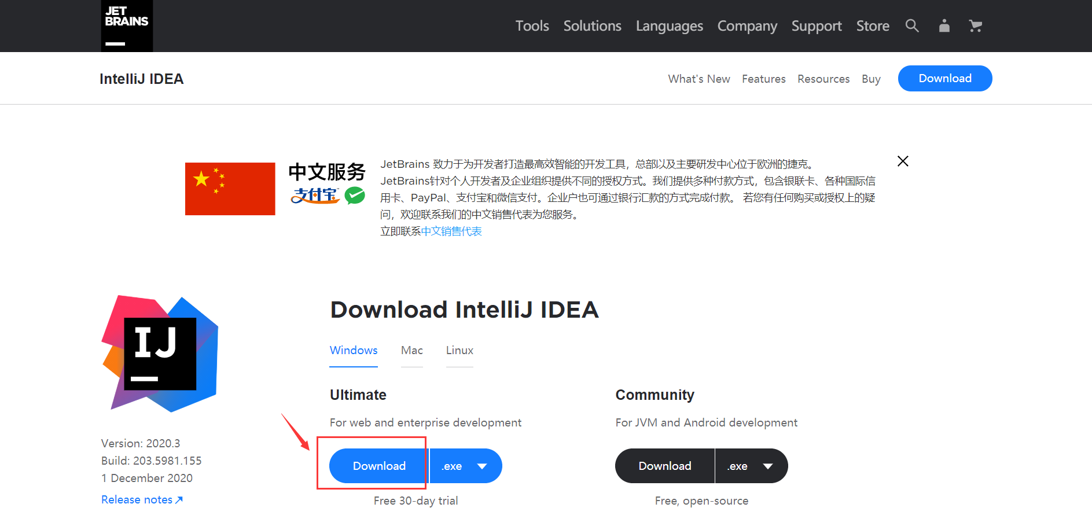The width and height of the screenshot is (1092, 526).
Task: Open the user account icon
Action: (944, 25)
